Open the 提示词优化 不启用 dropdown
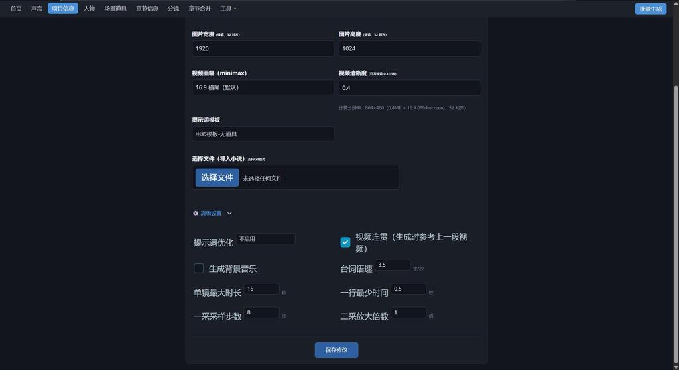This screenshot has height=370, width=679. tap(266, 238)
